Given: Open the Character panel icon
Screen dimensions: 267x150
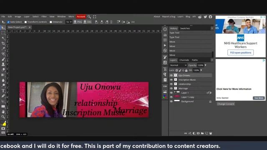Looking at the screenshot, I should pos(165,69).
